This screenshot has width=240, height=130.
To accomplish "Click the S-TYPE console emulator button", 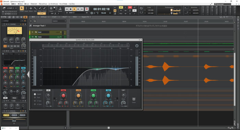I will click(x=6, y=115).
